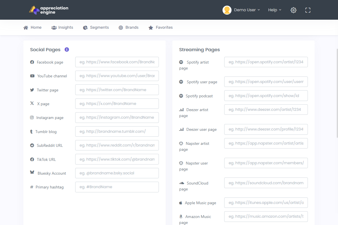The height and width of the screenshot is (225, 338).
Task: Click the Facebook page icon
Action: (x=32, y=62)
